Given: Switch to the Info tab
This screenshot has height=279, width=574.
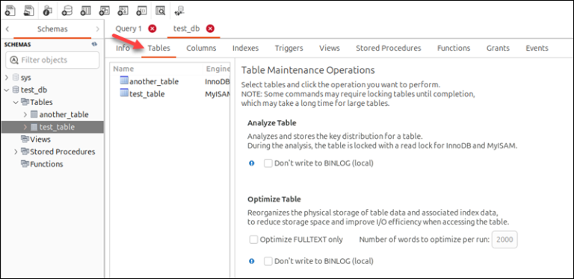Looking at the screenshot, I should (x=123, y=48).
